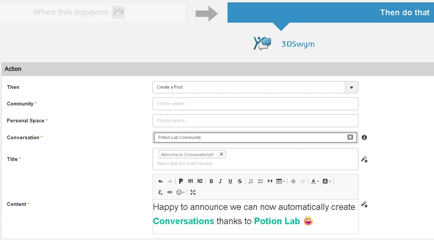Click the smiley emoji in the content

tap(308, 221)
